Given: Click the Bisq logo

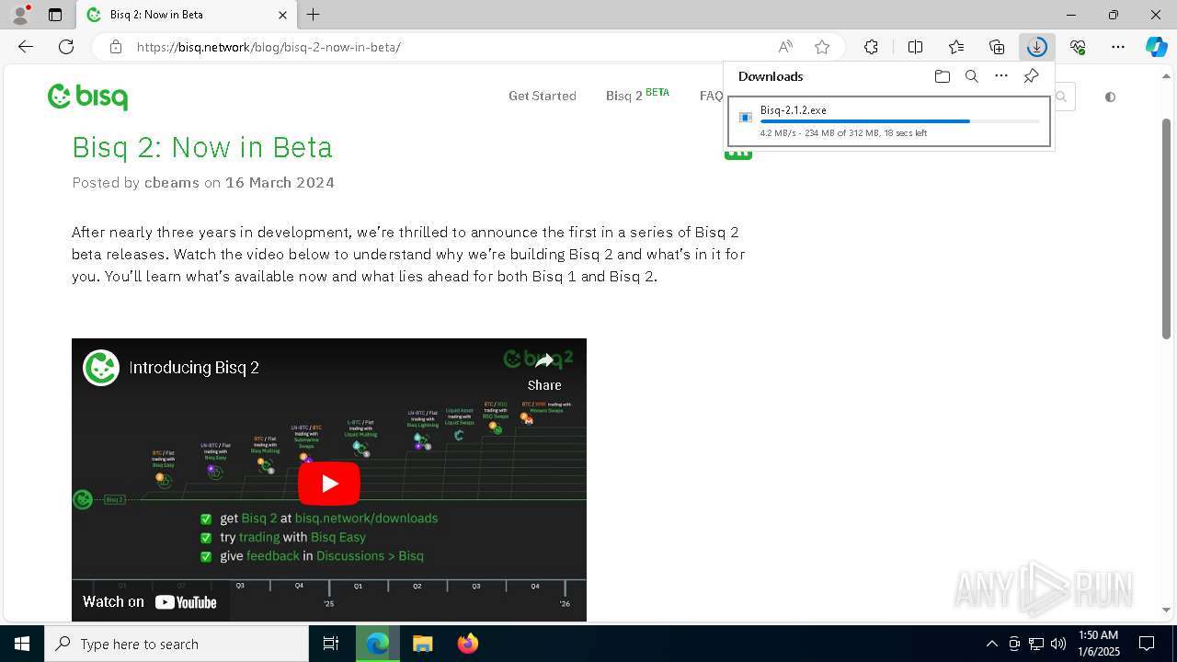Looking at the screenshot, I should [x=88, y=97].
